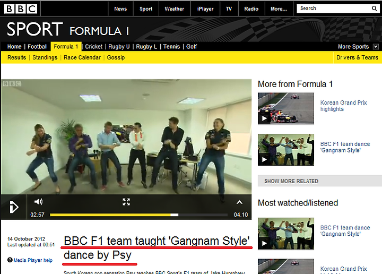Click the date 14 October 2012
The image size is (382, 274).
[26, 239]
